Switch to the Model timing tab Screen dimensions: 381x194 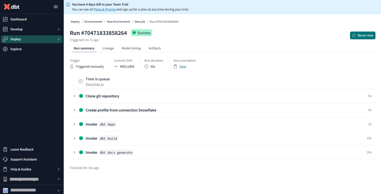[131, 48]
